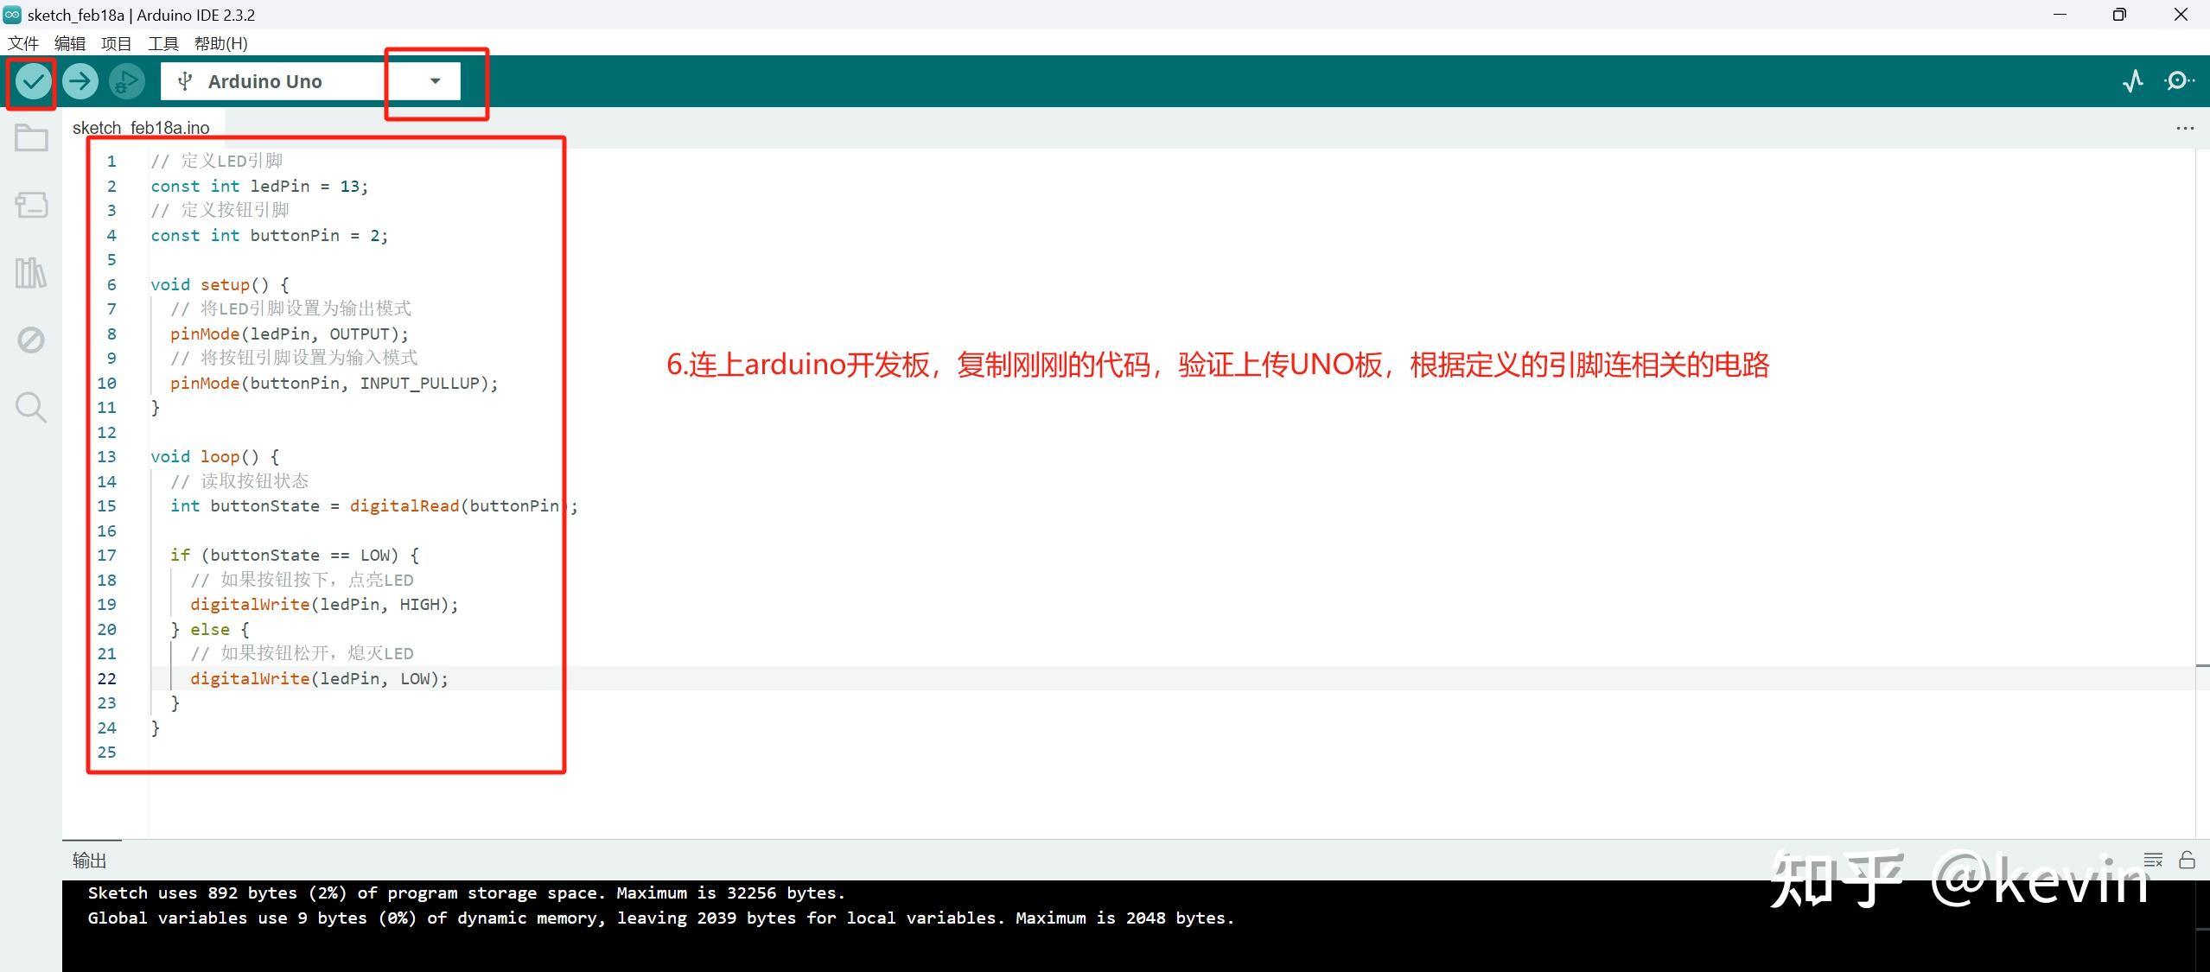Expand the board selection dropdown
The image size is (2210, 972).
click(434, 80)
